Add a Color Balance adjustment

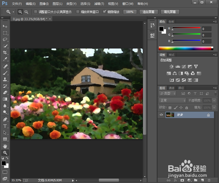pos(175,73)
